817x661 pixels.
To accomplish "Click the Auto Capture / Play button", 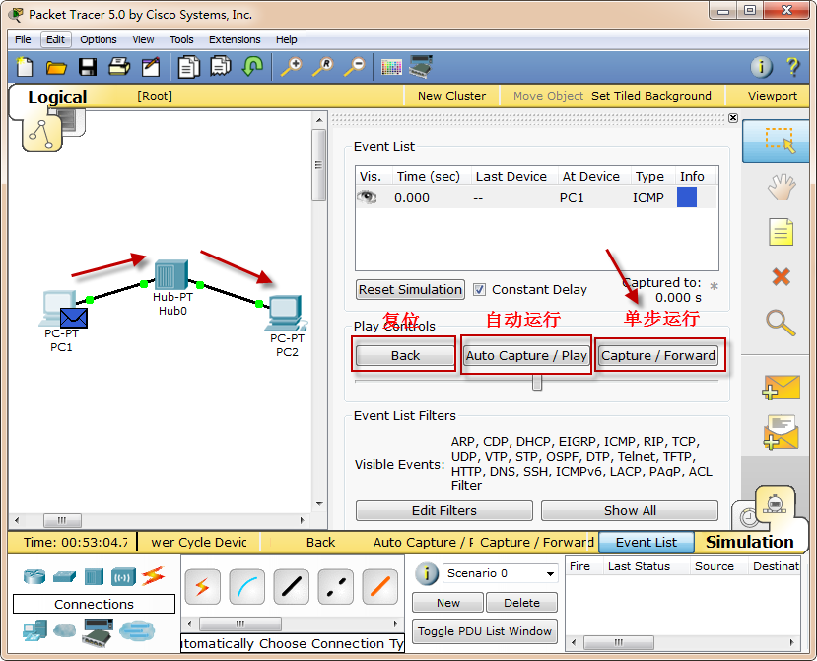I will click(526, 356).
